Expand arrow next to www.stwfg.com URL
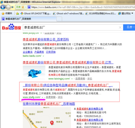 click(42, 97)
